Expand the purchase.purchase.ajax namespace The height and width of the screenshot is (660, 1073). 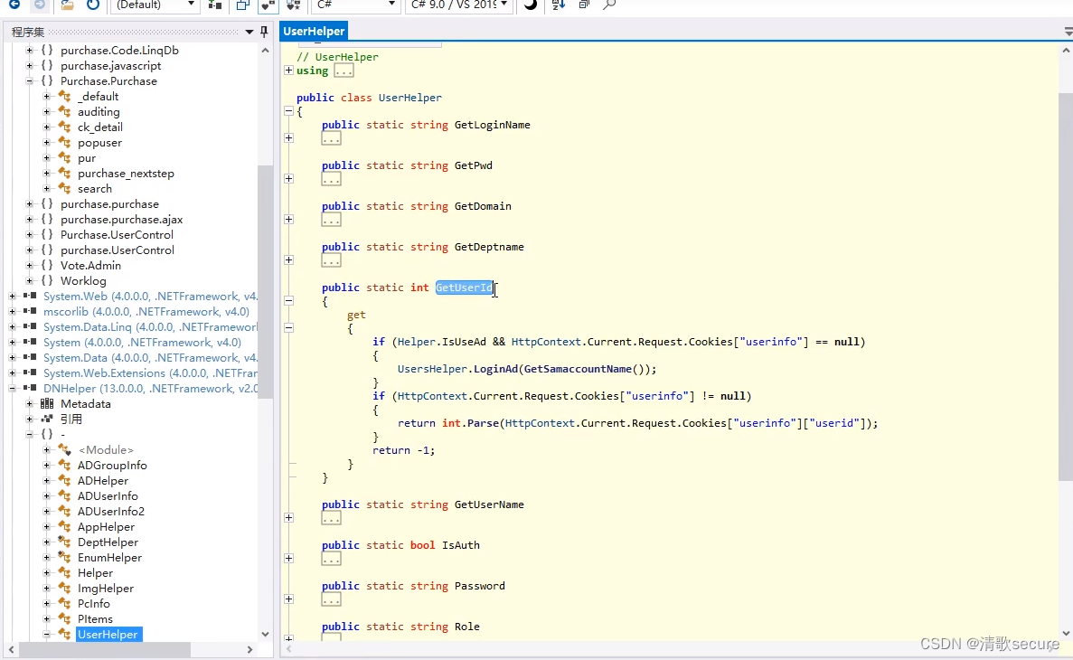click(x=30, y=219)
